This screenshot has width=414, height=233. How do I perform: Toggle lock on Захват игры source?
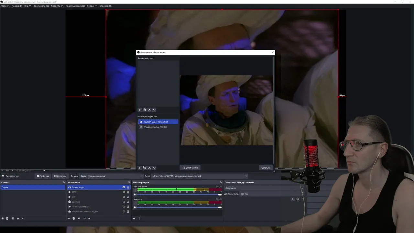click(128, 187)
